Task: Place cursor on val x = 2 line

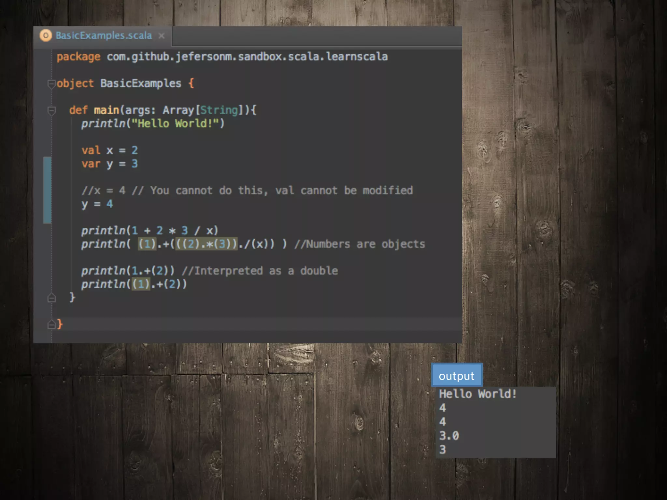Action: (x=110, y=150)
